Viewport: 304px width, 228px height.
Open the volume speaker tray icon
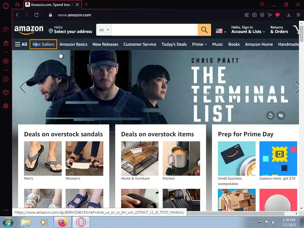[274, 222]
